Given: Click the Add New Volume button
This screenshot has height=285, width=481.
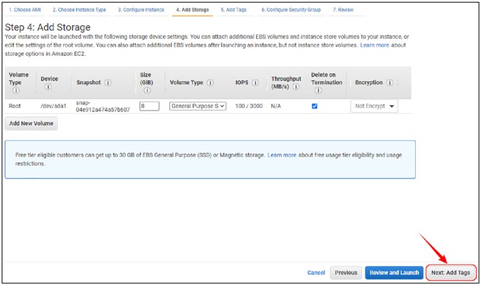Looking at the screenshot, I should [31, 123].
